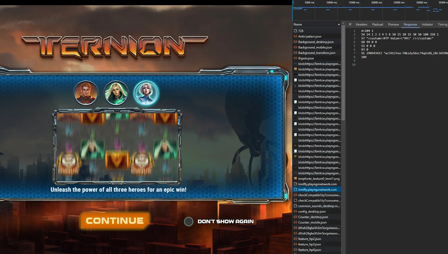Image resolution: width=448 pixels, height=254 pixels.
Task: Click response line number 8
Action: 354,57
